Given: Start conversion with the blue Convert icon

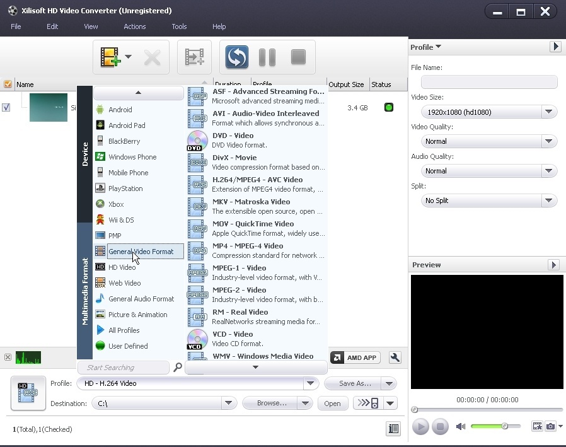Looking at the screenshot, I should click(236, 57).
